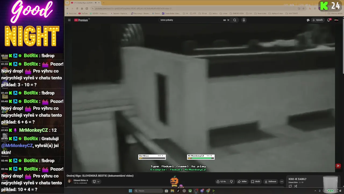Image resolution: width=344 pixels, height=194 pixels.
Task: Run search with magnifier button
Action: 235,20
